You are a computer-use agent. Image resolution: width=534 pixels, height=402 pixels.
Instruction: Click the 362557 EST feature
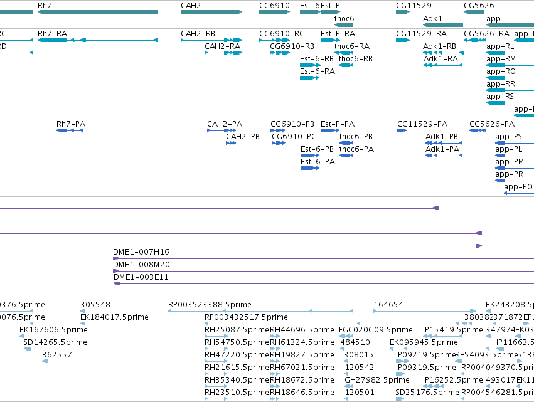click(45, 361)
